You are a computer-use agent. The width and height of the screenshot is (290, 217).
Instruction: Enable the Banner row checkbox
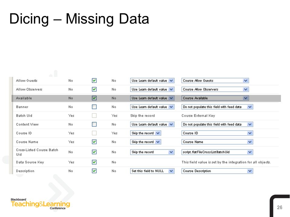[94, 107]
